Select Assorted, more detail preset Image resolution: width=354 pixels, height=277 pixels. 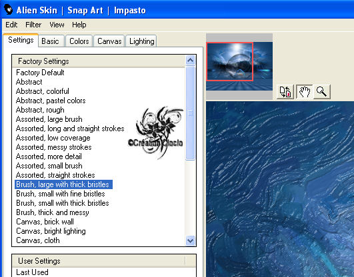(49, 156)
